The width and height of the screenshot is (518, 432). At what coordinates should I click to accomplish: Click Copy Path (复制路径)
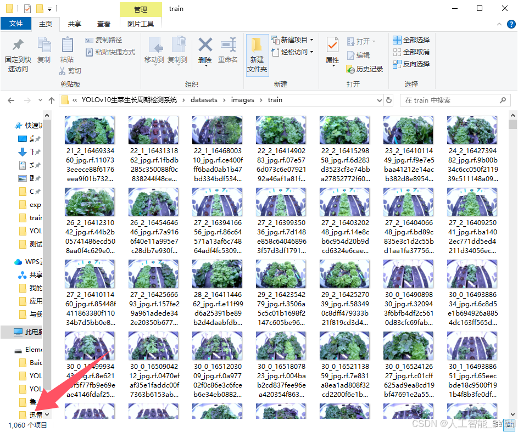[x=104, y=40]
